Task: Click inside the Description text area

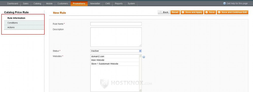Action: click(x=116, y=37)
